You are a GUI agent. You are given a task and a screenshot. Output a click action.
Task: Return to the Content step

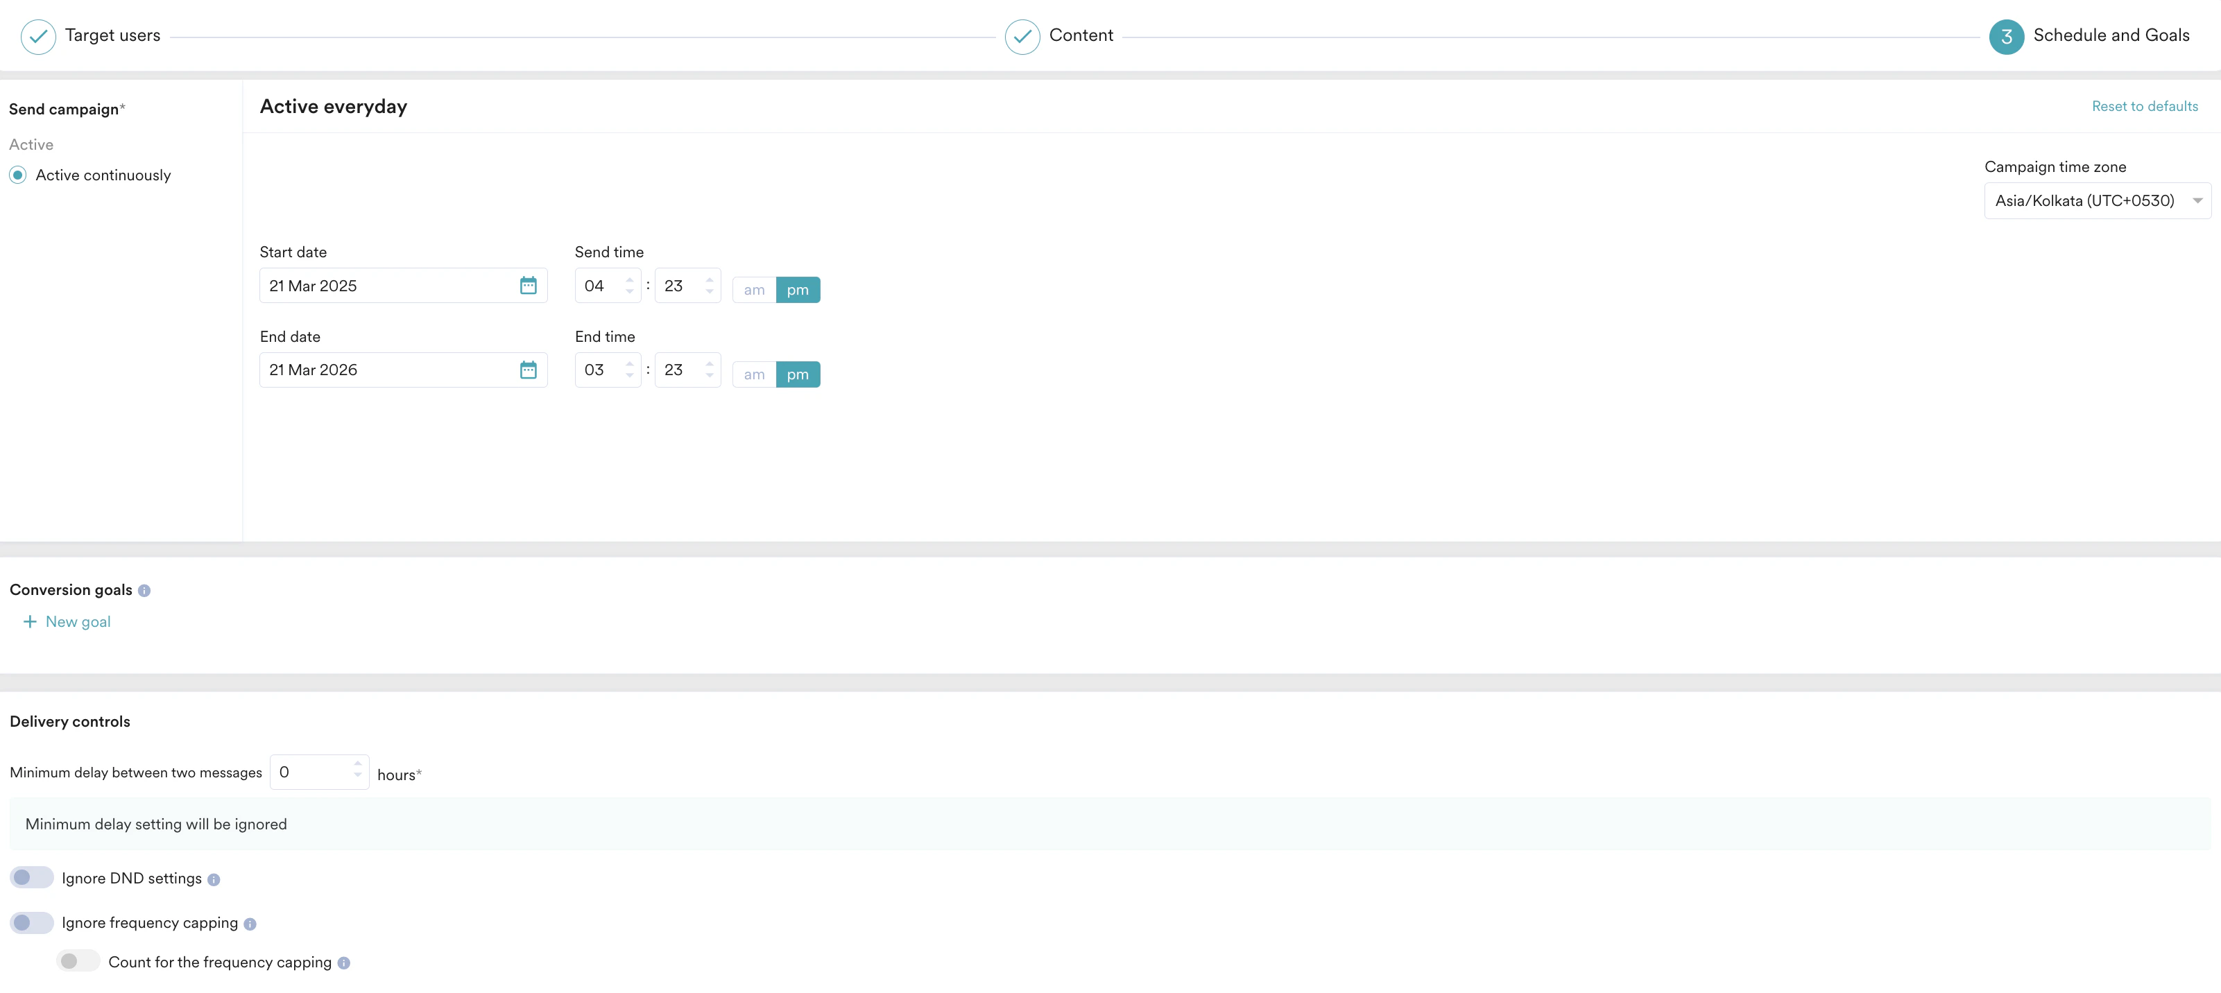pos(1081,35)
